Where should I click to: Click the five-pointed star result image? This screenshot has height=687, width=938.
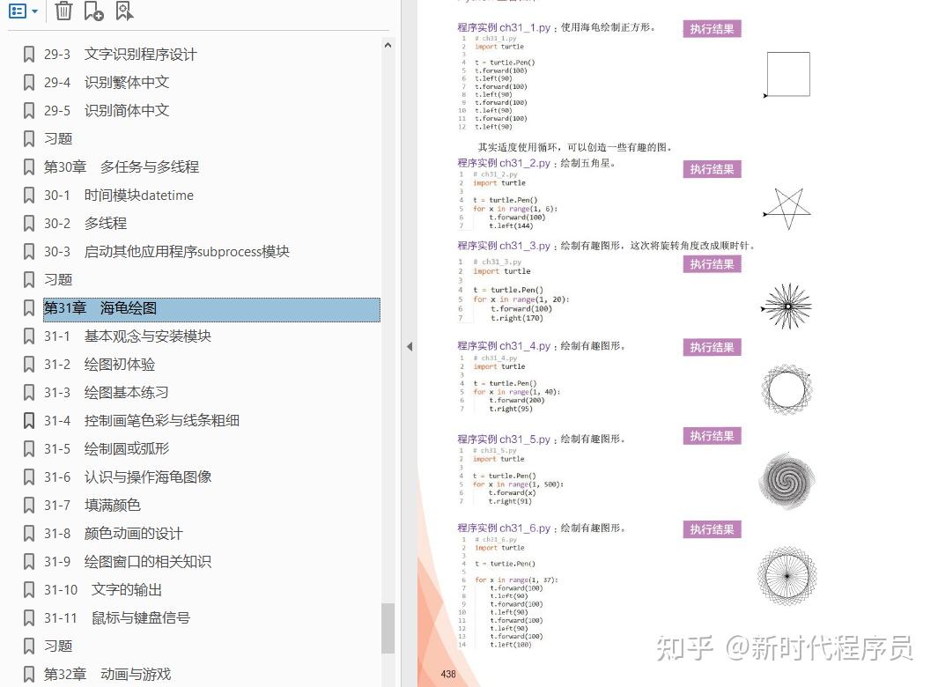[x=787, y=210]
